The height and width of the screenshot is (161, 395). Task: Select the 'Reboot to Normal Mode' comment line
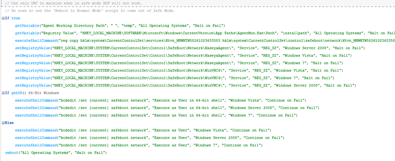click(84, 11)
